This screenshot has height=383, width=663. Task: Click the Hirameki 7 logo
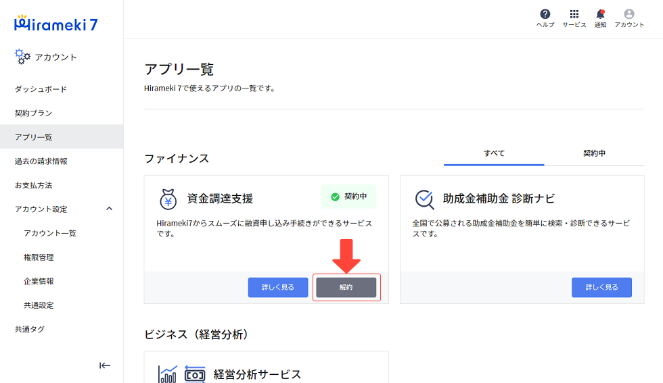[55, 24]
